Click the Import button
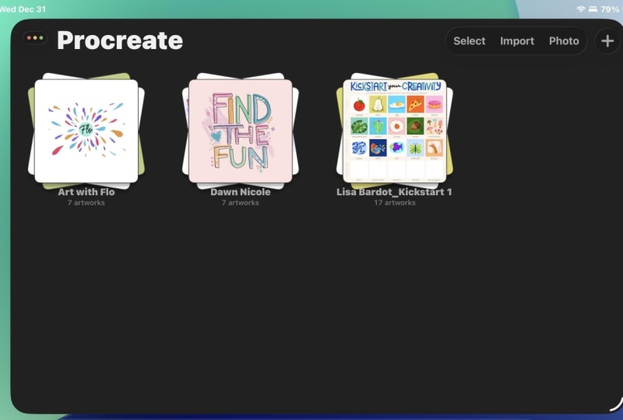The height and width of the screenshot is (420, 623). point(517,41)
